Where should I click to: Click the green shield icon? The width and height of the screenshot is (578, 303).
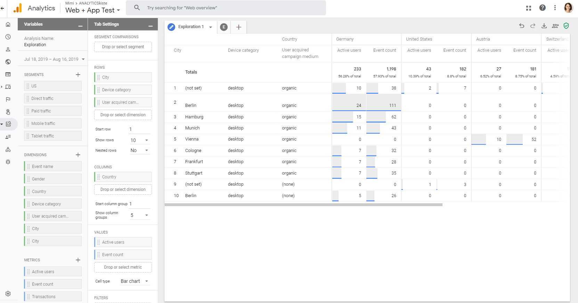(x=566, y=26)
